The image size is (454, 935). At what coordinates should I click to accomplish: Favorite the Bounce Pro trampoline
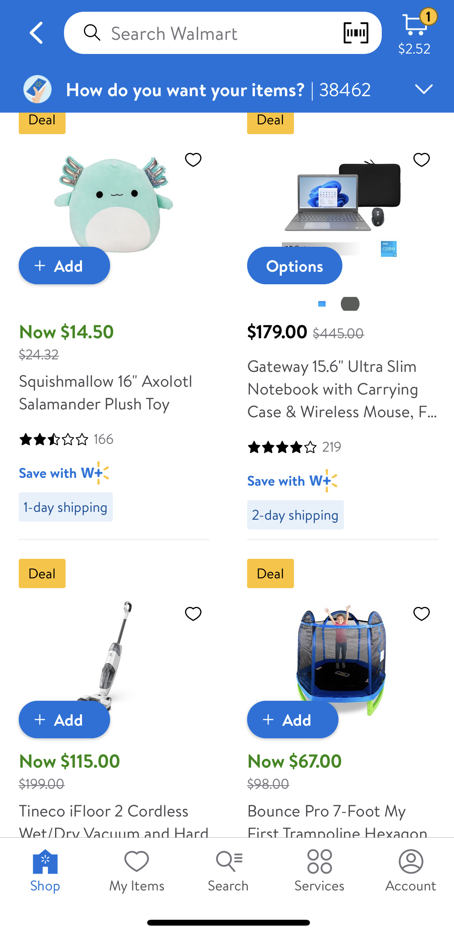click(x=422, y=614)
